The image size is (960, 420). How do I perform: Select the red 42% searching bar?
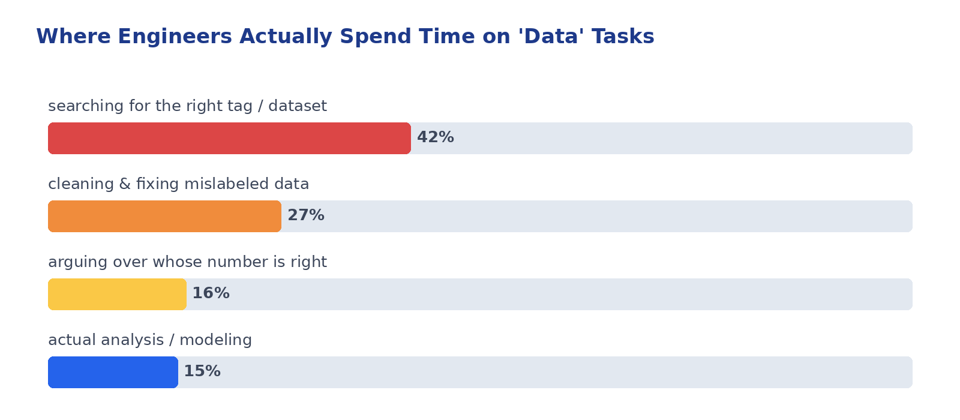coord(229,138)
